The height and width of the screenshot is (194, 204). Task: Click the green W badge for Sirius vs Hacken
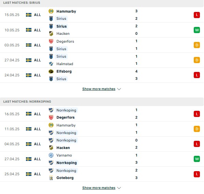(197, 30)
